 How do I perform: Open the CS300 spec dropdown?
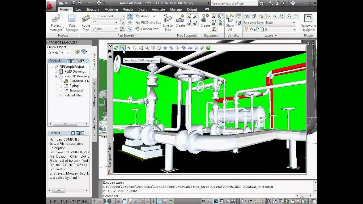[x=105, y=29]
